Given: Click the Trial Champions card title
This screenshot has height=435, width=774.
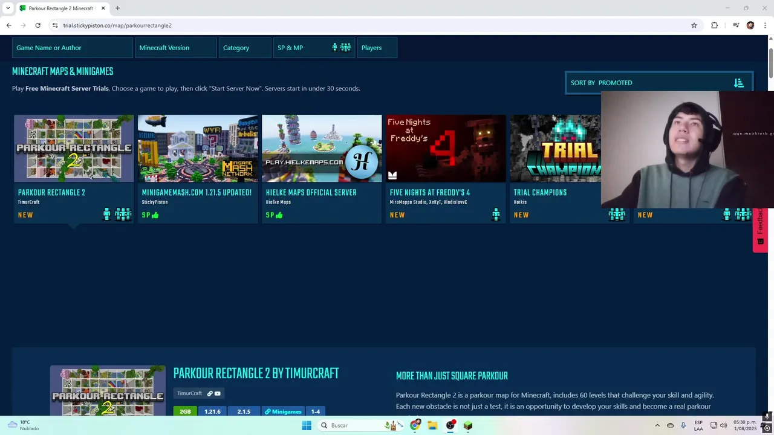Looking at the screenshot, I should tap(540, 193).
